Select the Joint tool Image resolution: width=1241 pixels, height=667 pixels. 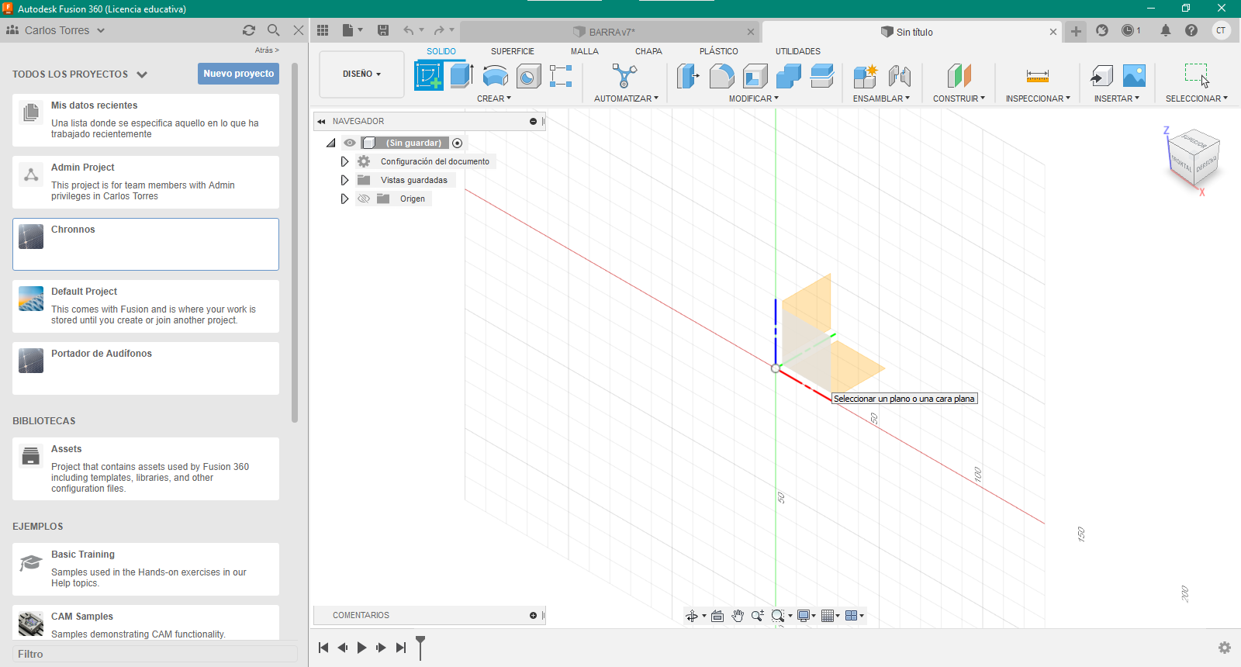(x=899, y=76)
